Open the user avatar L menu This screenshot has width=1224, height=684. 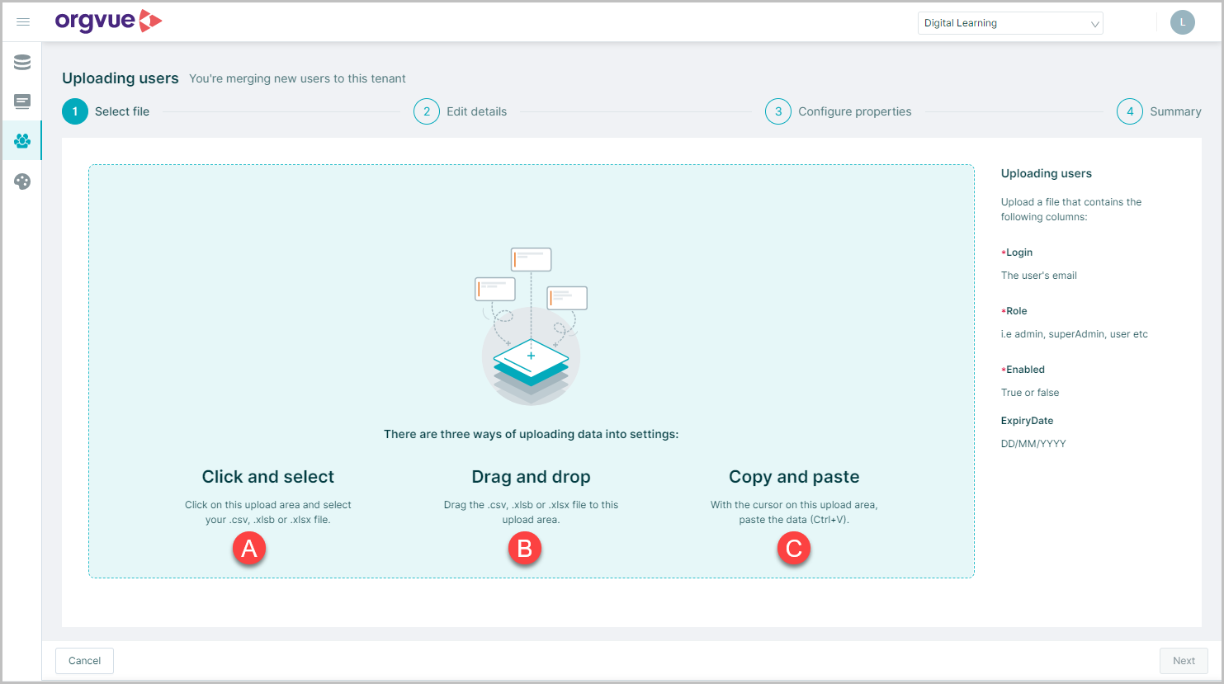[1182, 22]
